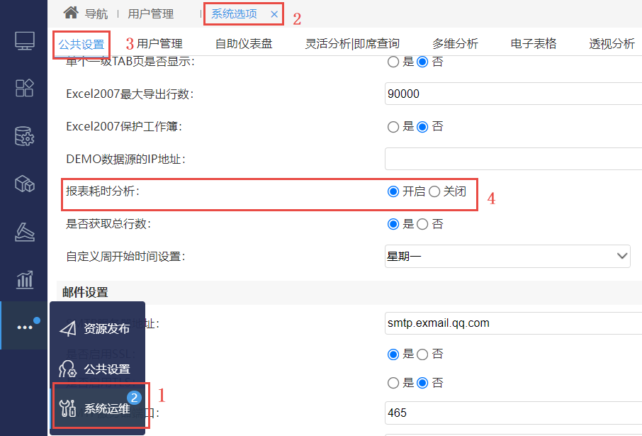Open the database gear icon in sidebar

tap(25, 136)
